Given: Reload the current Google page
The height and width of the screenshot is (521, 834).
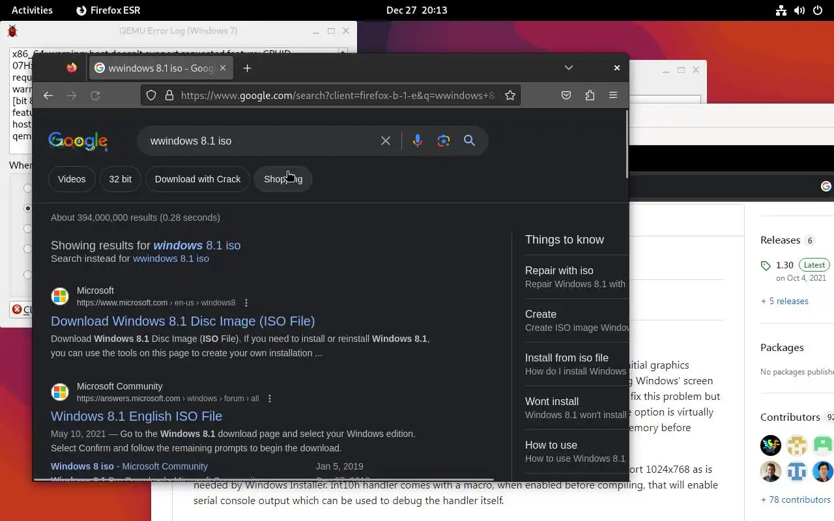Looking at the screenshot, I should [95, 95].
